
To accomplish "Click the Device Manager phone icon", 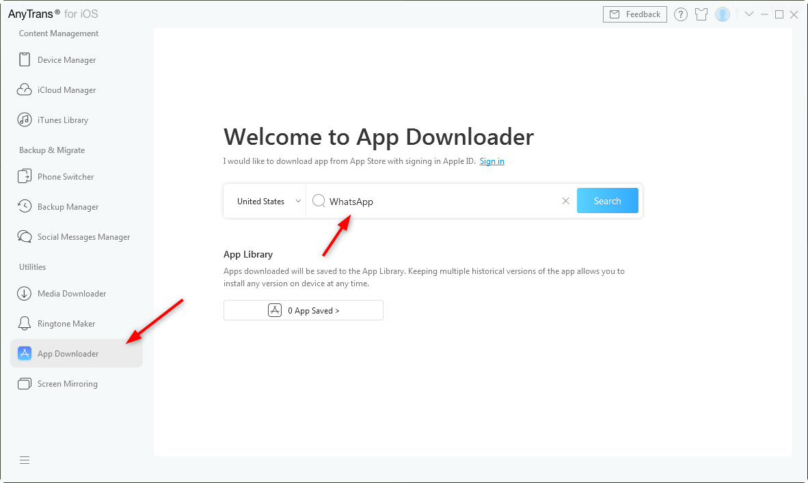I will pyautogui.click(x=24, y=59).
